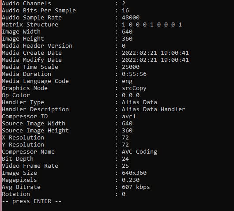Click the Media Language Code value eng
This screenshot has width=234, height=211.
[127, 81]
